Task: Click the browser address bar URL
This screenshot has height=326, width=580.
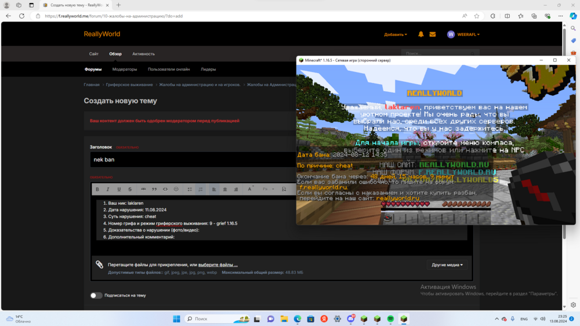Action: point(114,16)
